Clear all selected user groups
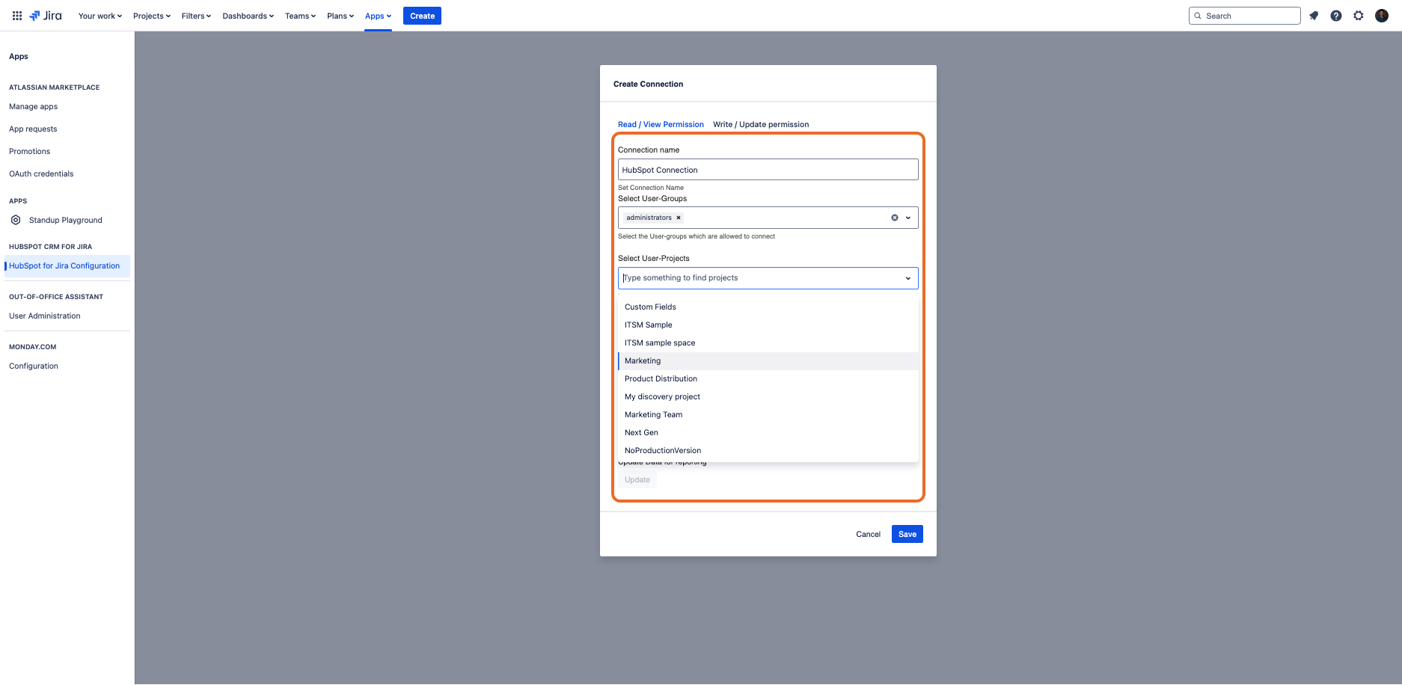 (894, 218)
